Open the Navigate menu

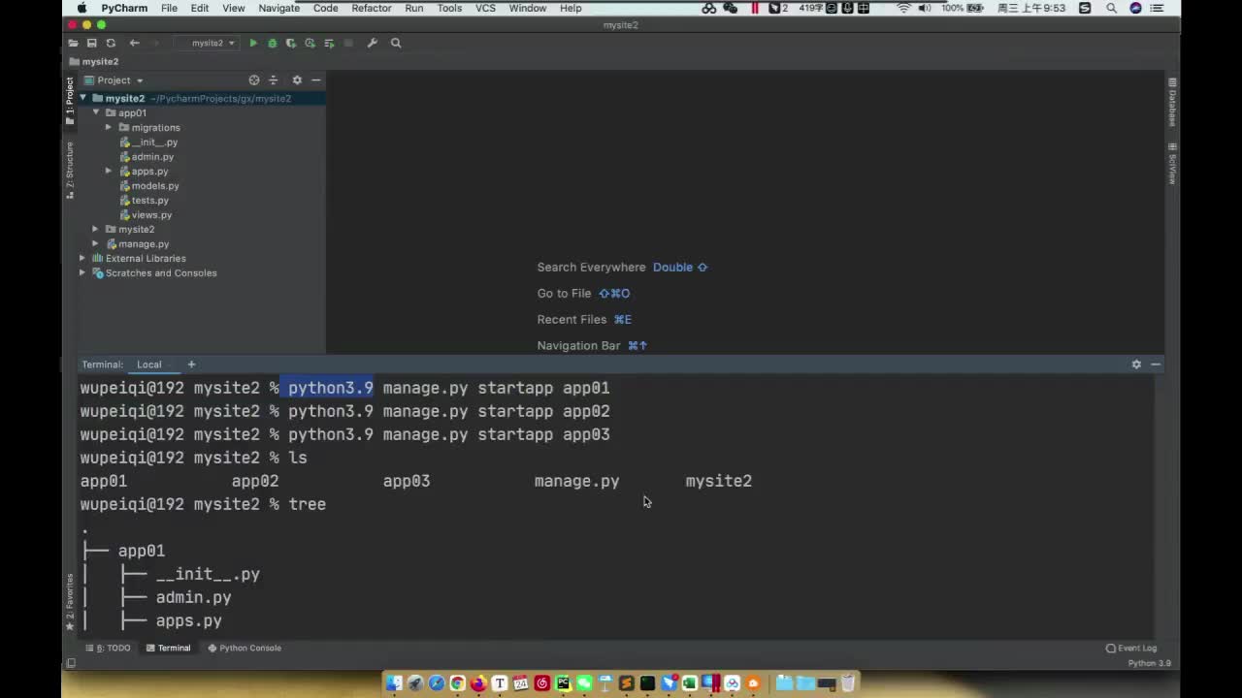(278, 8)
